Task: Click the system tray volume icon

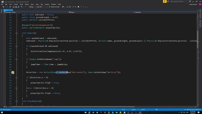Action: 184,112
